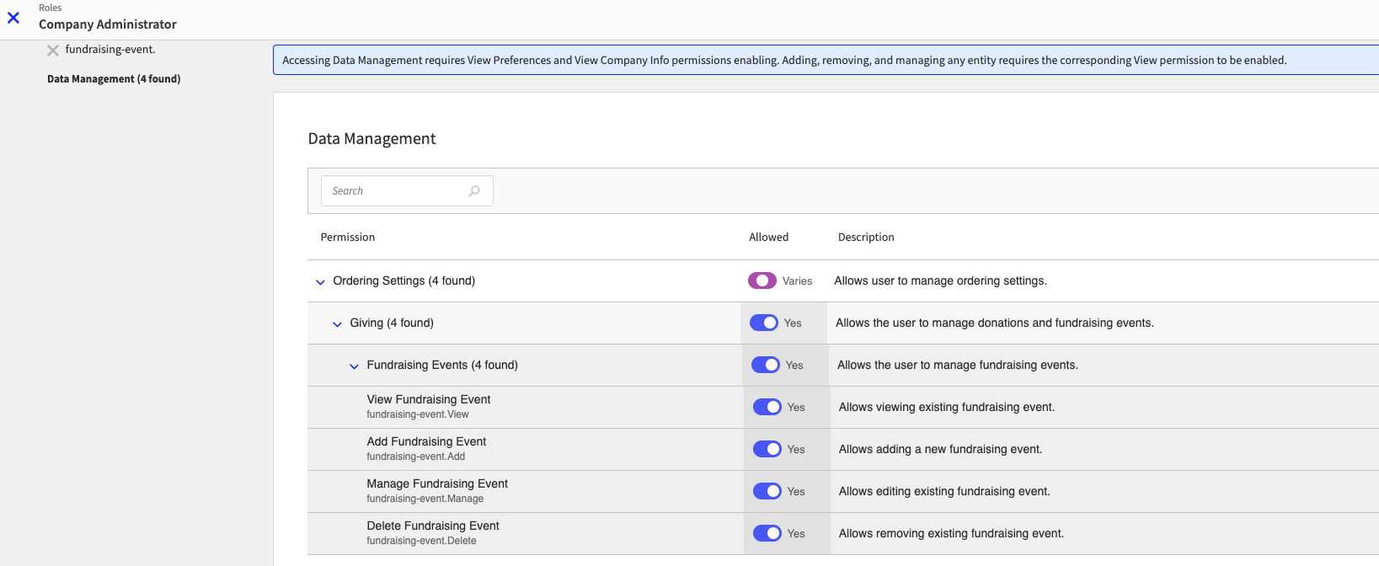The width and height of the screenshot is (1379, 566).
Task: Select the View Fundraising Event row label
Action: [x=429, y=399]
